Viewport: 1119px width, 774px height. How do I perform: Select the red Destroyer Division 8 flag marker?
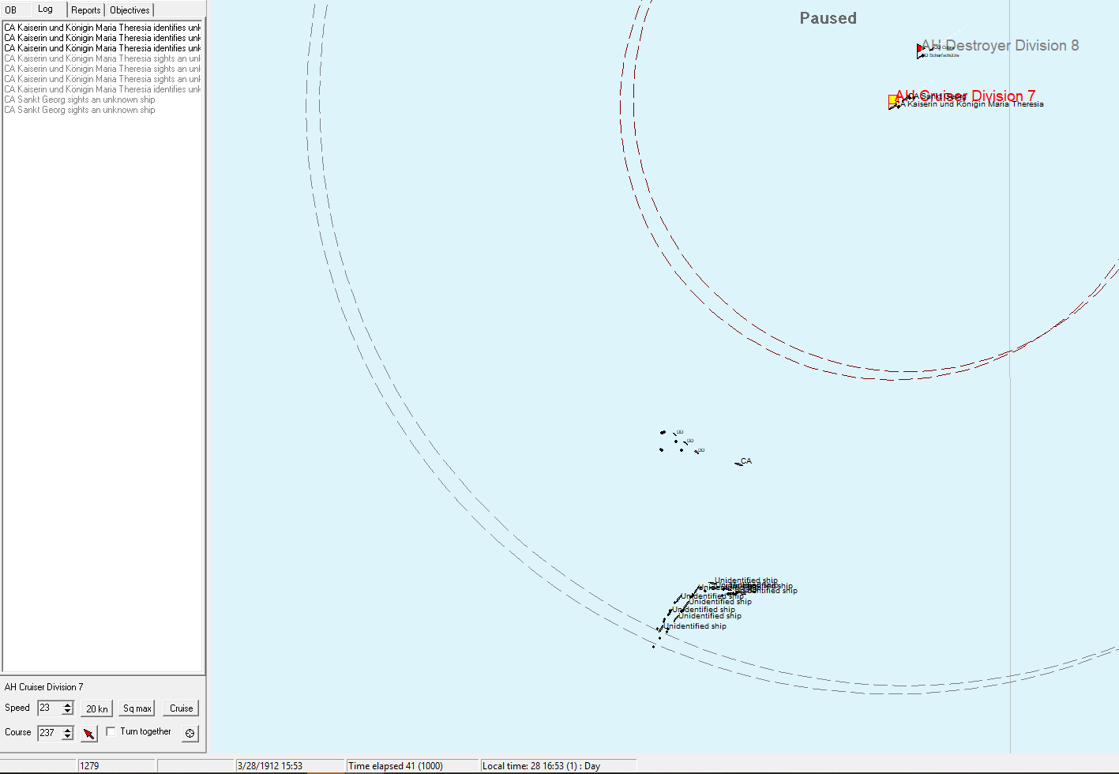(x=919, y=50)
